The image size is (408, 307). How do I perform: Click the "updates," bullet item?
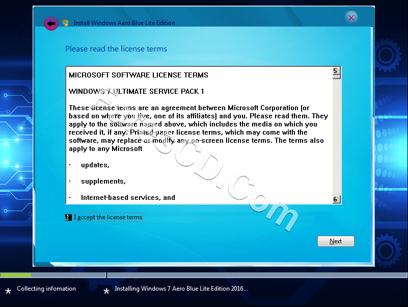(95, 165)
